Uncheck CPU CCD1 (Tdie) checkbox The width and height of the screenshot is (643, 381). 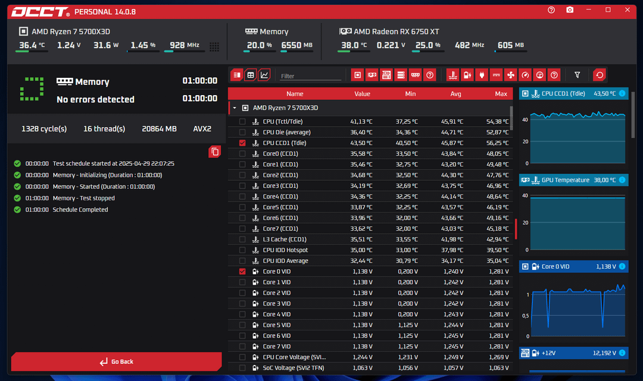242,143
